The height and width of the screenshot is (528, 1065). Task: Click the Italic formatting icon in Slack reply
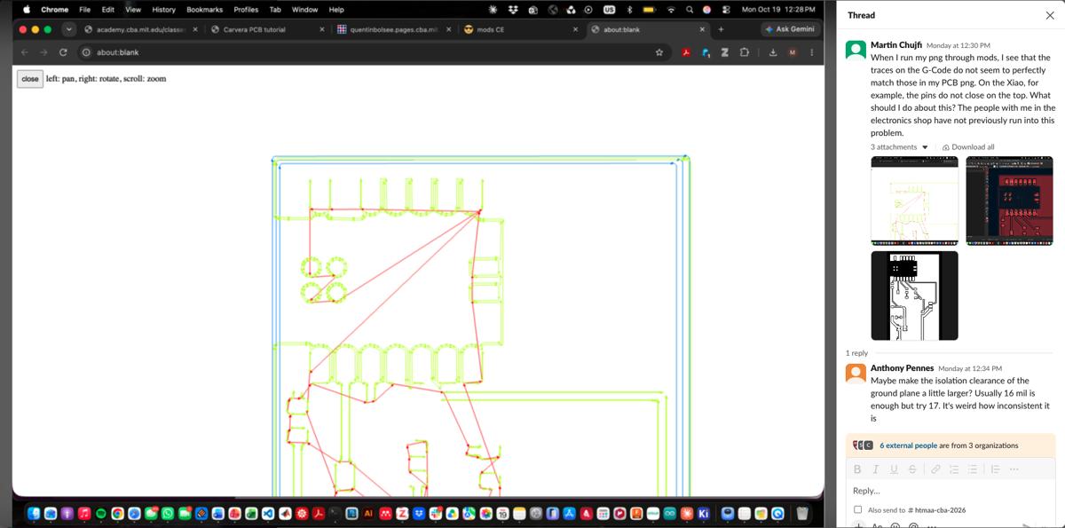point(875,469)
